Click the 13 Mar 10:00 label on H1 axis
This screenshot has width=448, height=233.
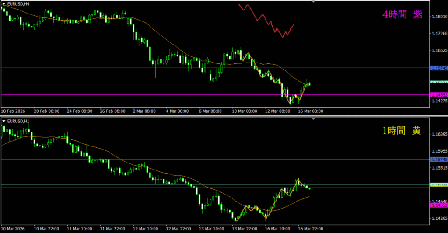211,229
